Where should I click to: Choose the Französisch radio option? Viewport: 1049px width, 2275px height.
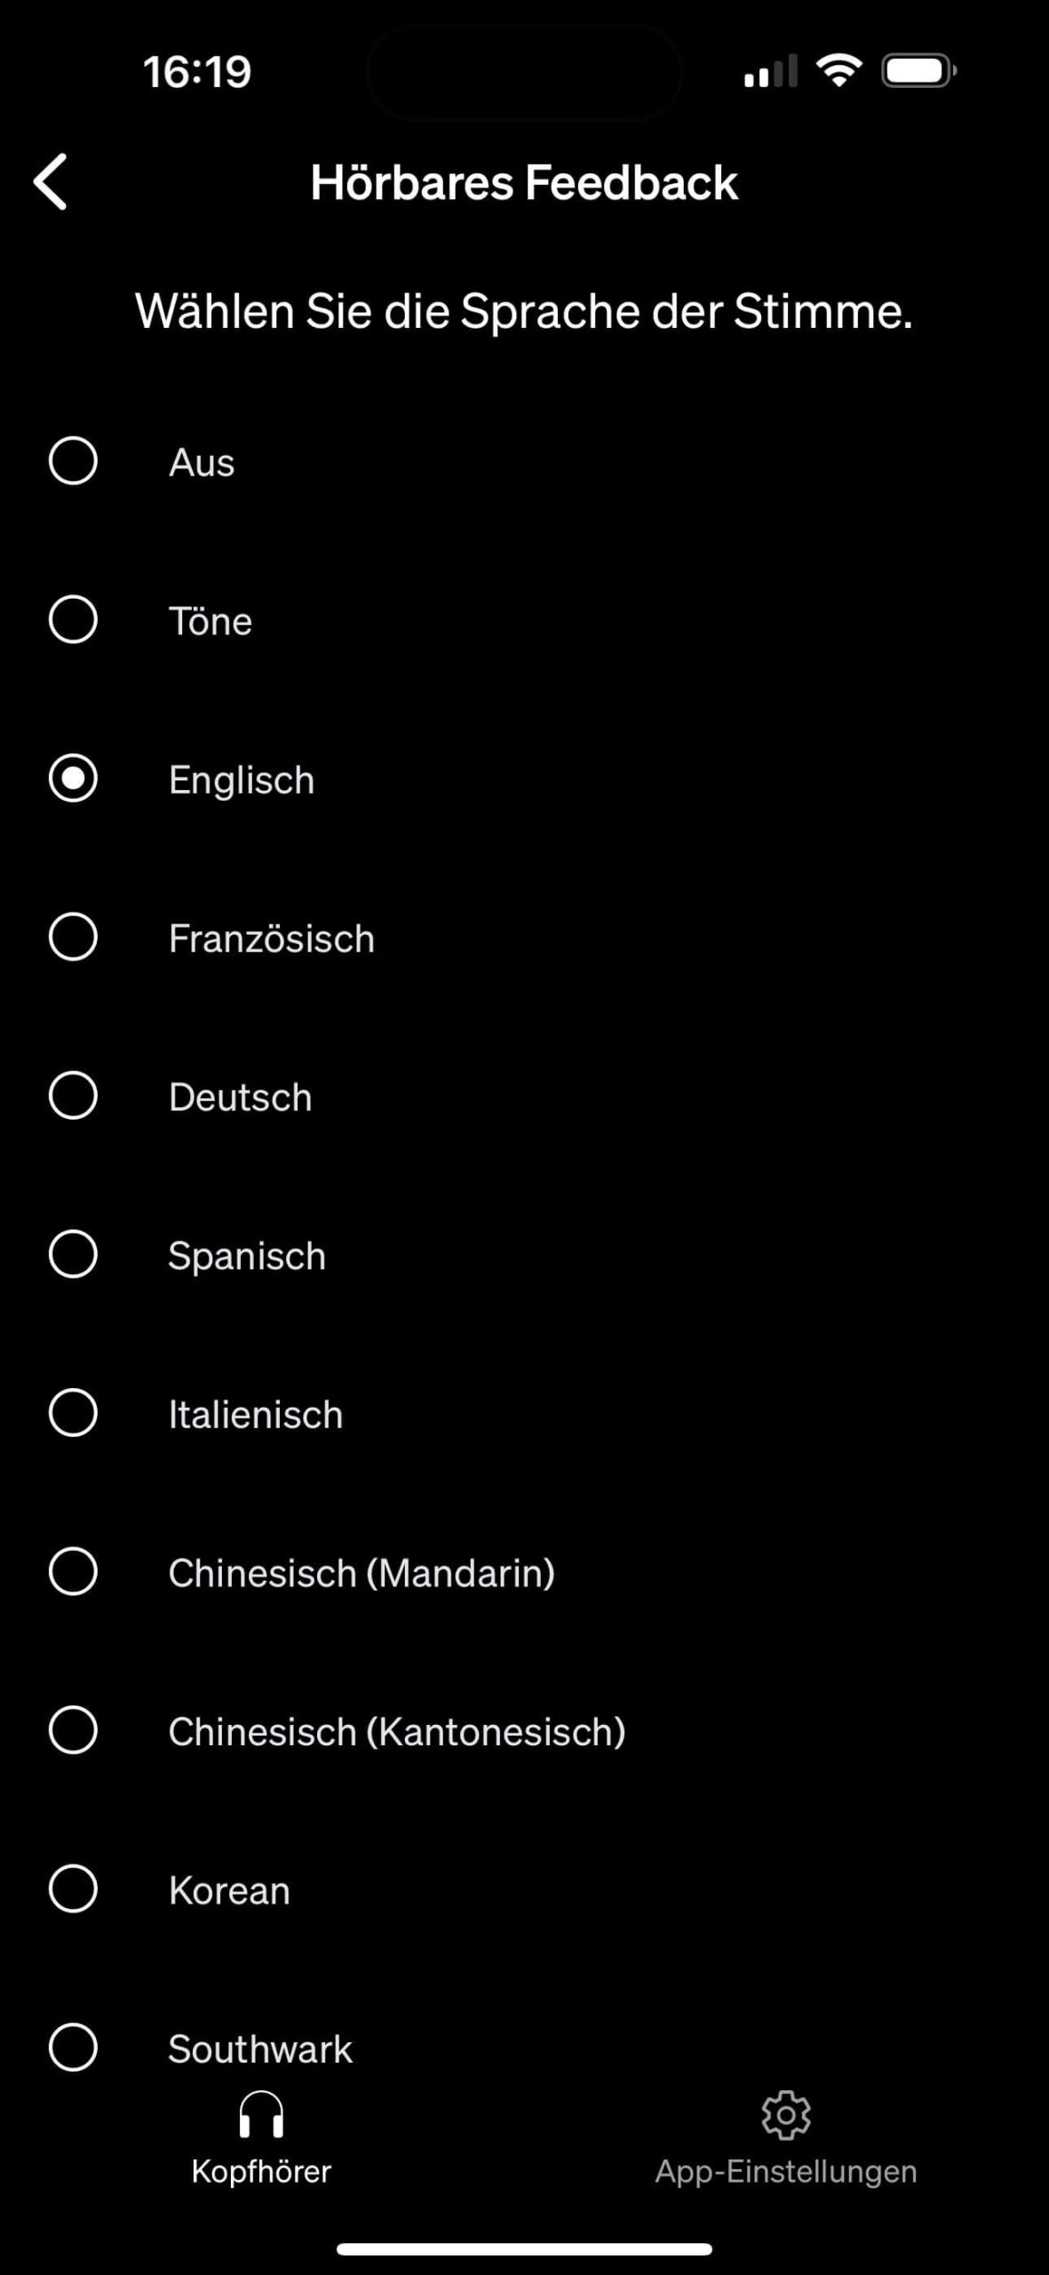73,937
